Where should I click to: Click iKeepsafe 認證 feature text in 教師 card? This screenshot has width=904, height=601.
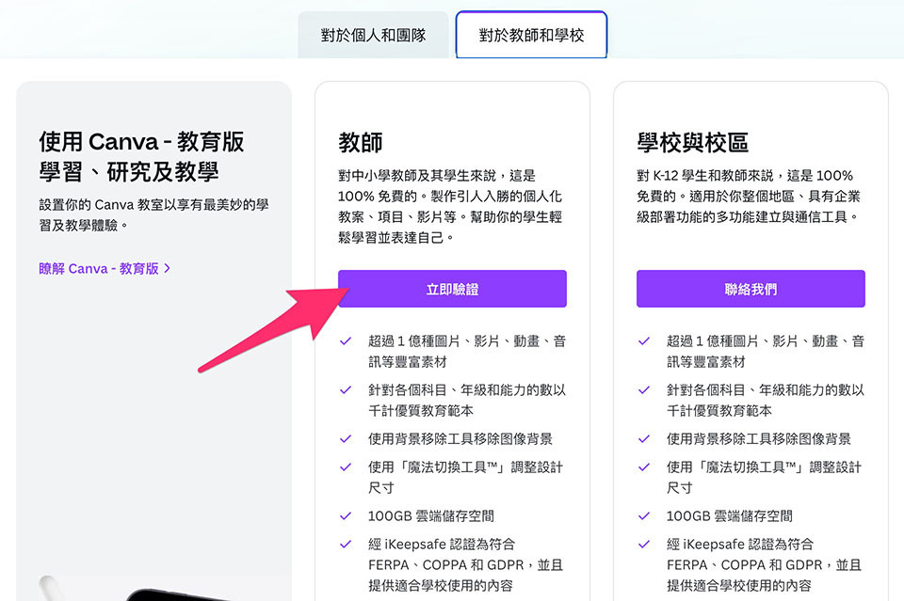(466, 564)
